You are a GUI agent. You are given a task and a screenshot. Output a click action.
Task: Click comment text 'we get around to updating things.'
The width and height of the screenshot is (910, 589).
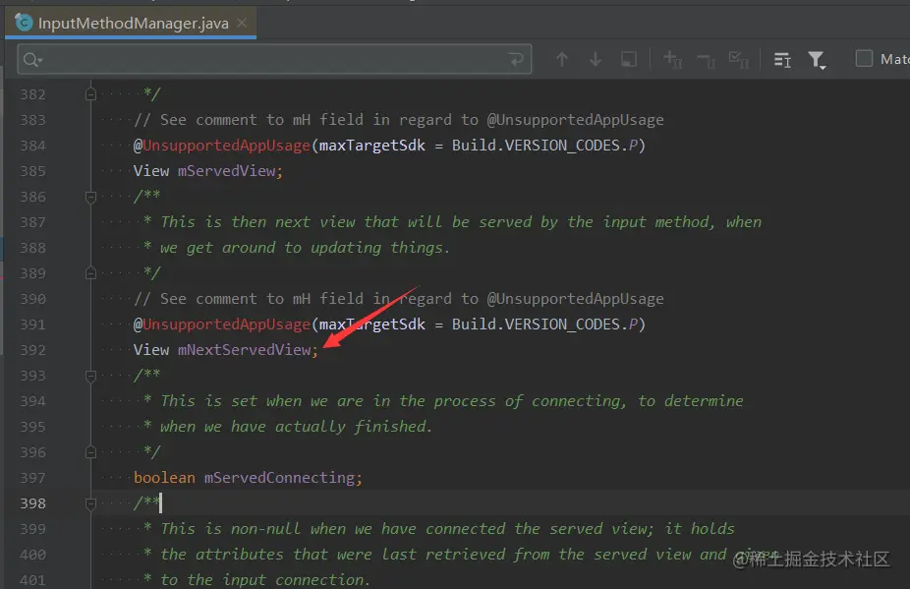[305, 248]
